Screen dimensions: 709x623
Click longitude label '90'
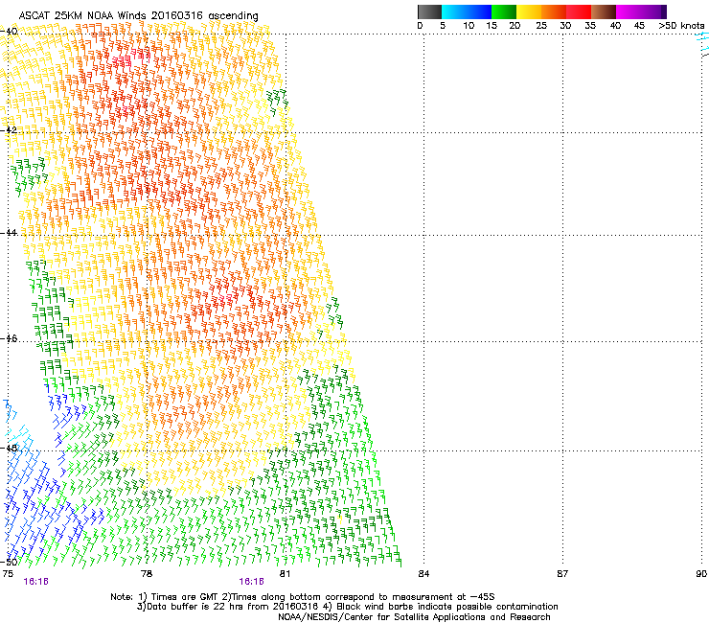click(x=701, y=574)
